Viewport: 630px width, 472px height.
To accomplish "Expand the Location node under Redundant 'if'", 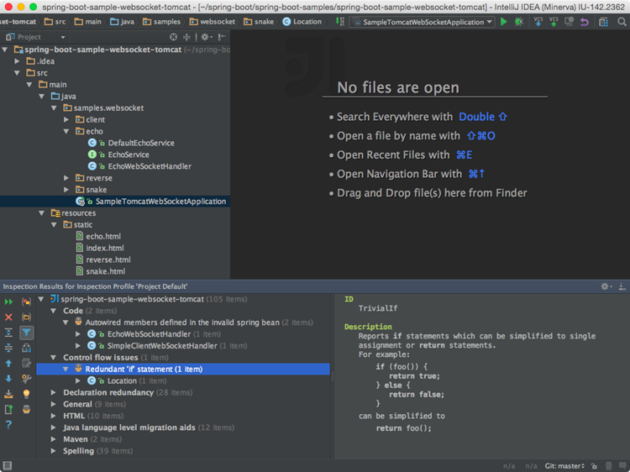I will tap(78, 380).
